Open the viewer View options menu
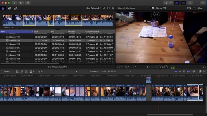 201,8
